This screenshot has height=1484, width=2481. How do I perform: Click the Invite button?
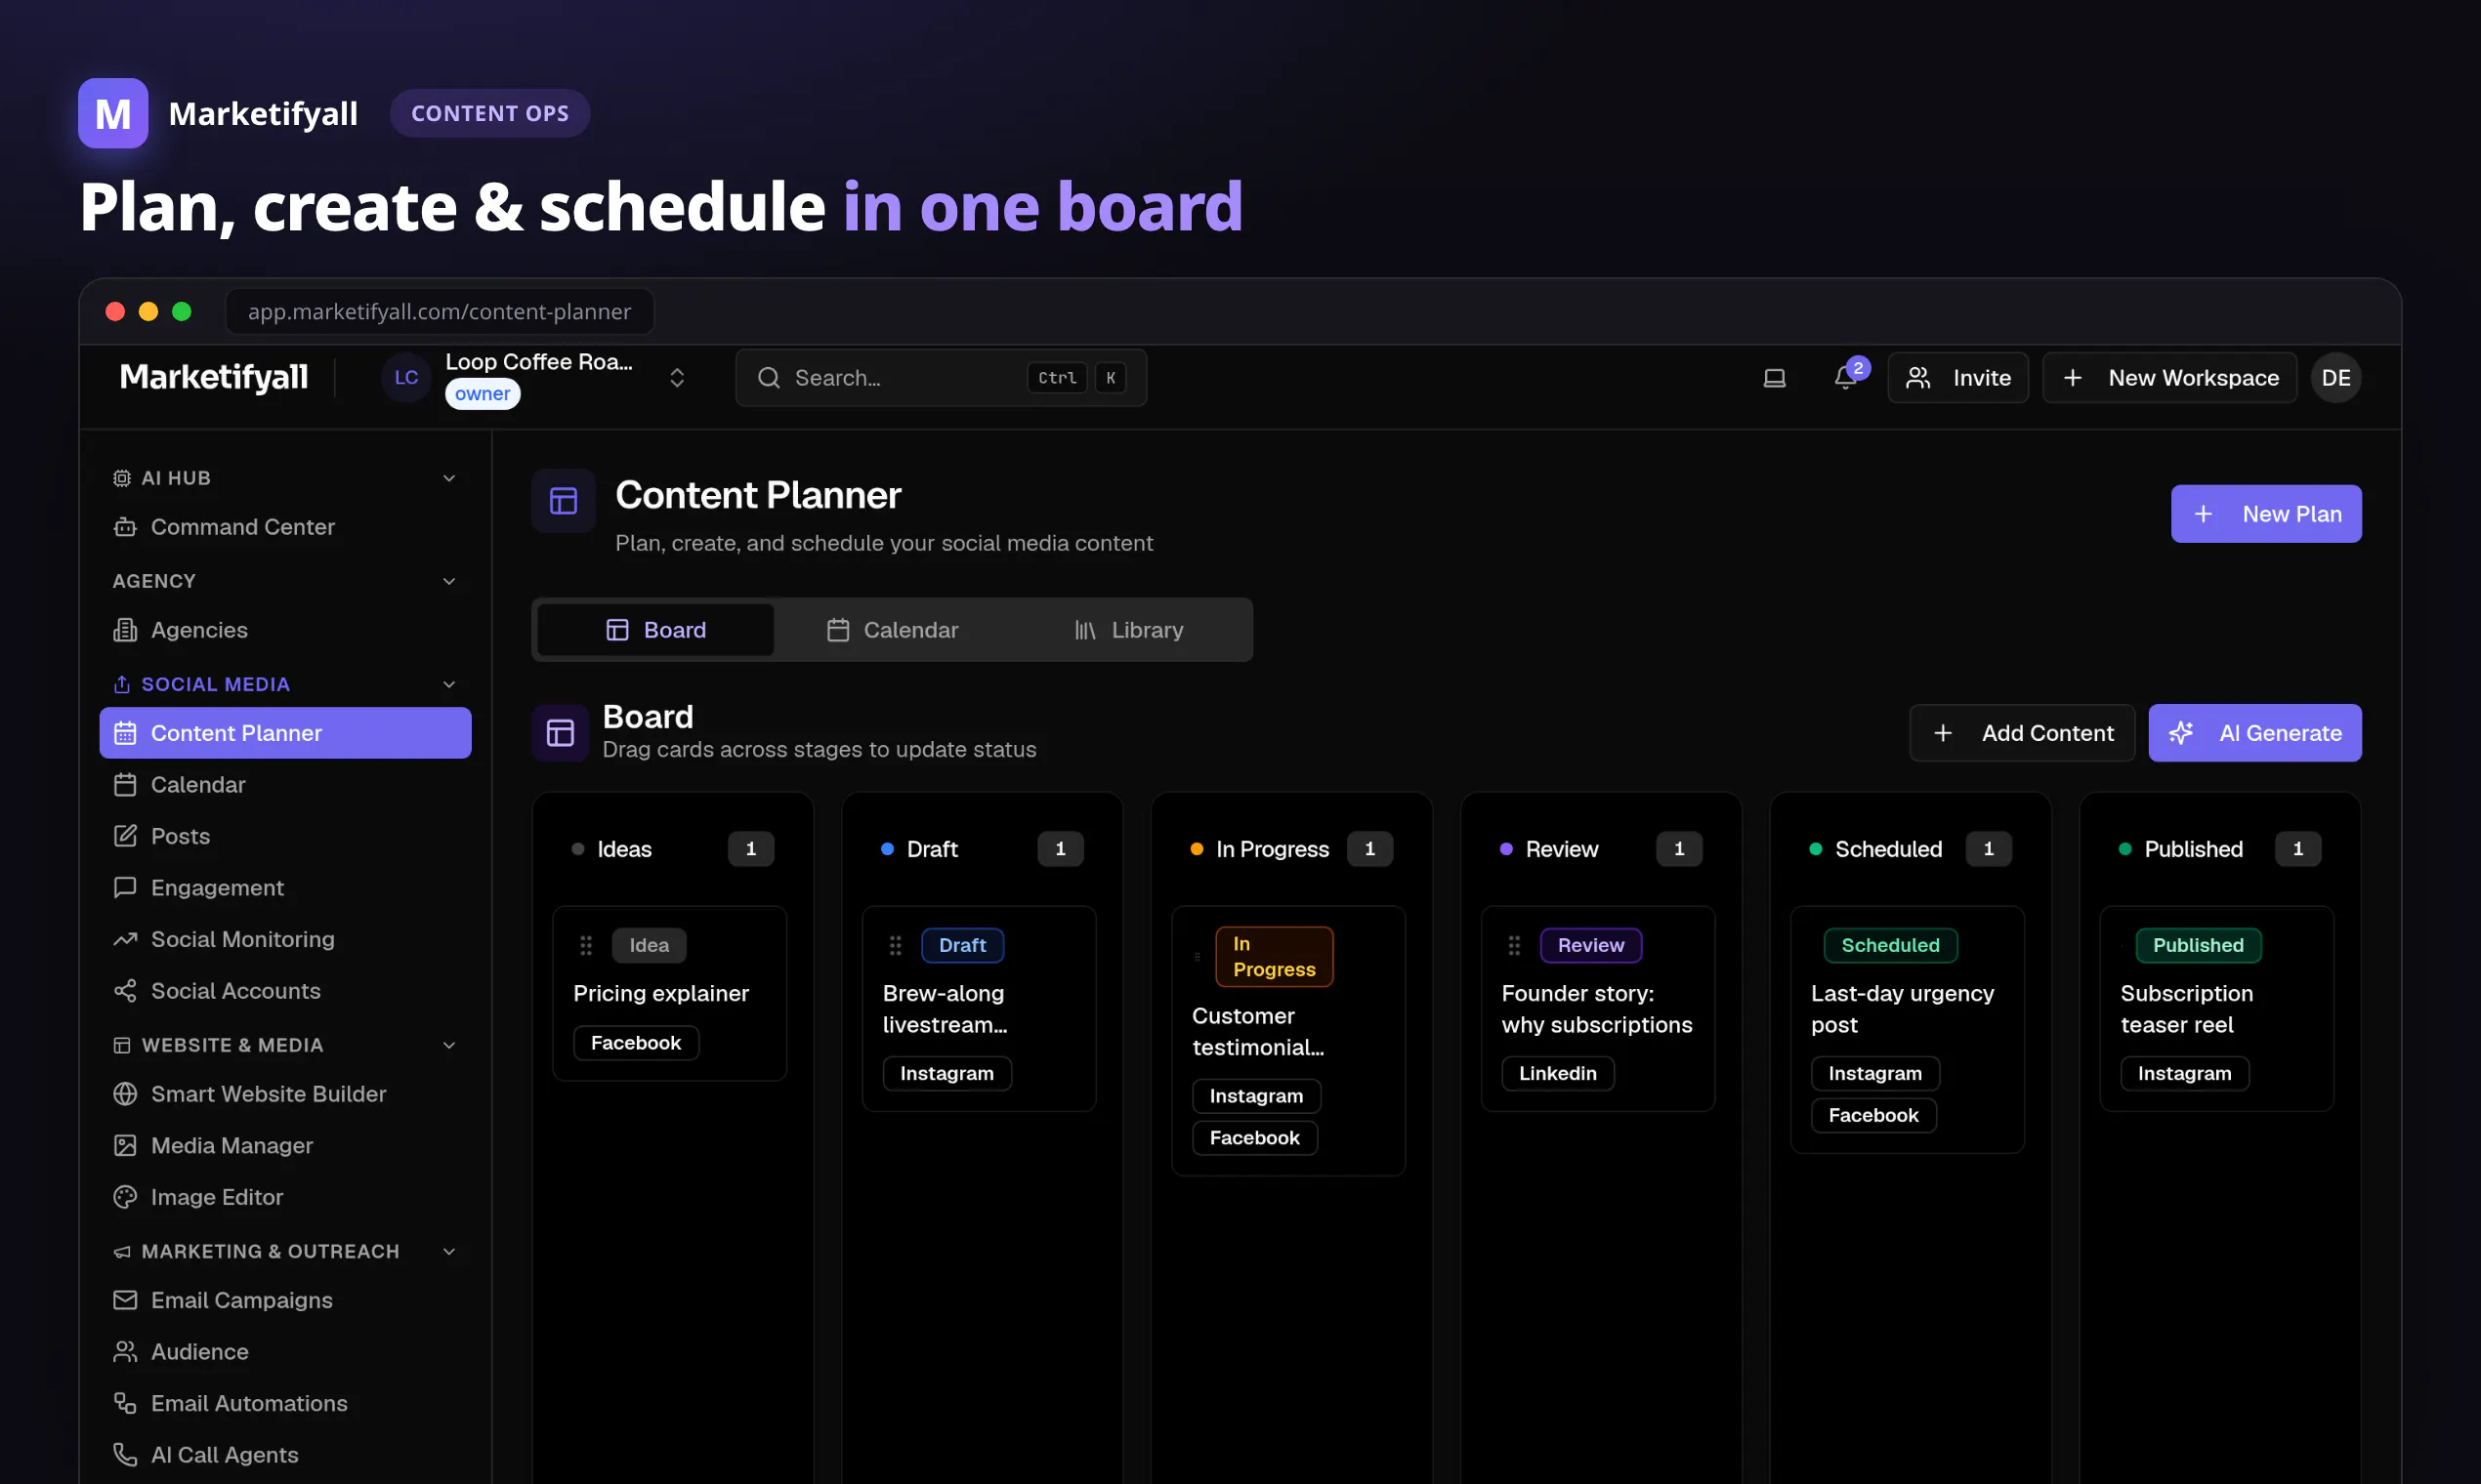point(1956,378)
